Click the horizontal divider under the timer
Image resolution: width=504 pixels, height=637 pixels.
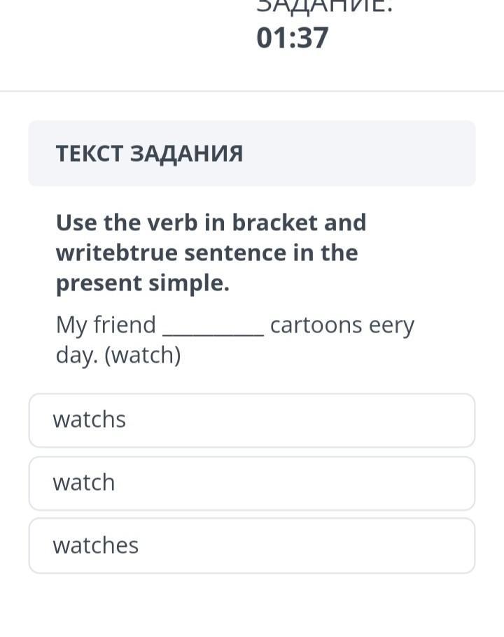point(251,91)
